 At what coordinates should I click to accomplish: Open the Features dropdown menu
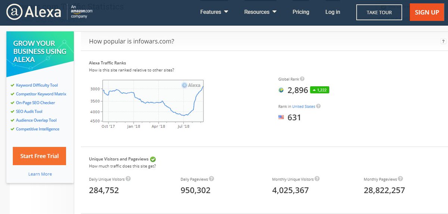pos(214,12)
